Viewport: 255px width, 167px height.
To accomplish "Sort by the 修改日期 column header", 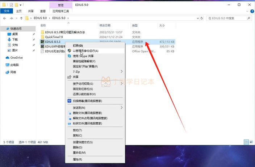I will (x=105, y=25).
